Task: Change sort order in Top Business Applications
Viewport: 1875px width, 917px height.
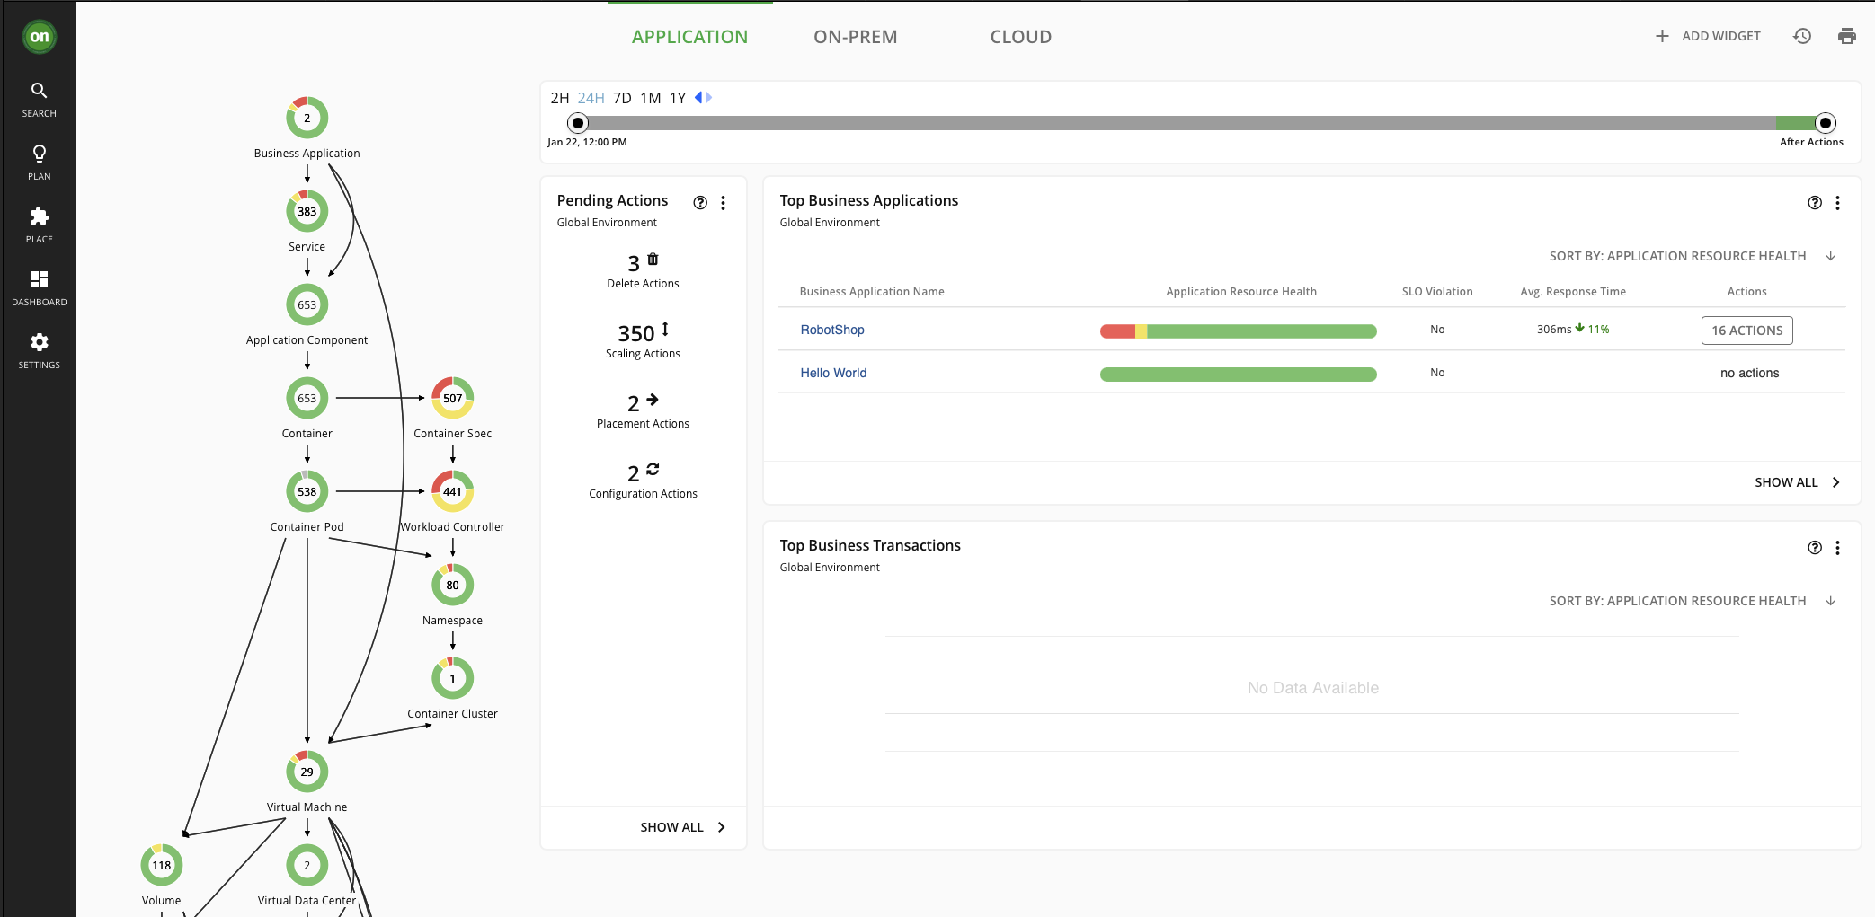Action: [x=1692, y=256]
